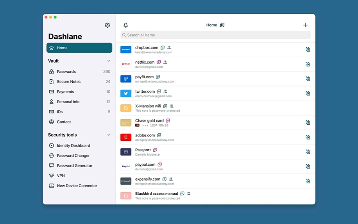Click the action icon in netflix.com row

pyautogui.click(x=308, y=64)
